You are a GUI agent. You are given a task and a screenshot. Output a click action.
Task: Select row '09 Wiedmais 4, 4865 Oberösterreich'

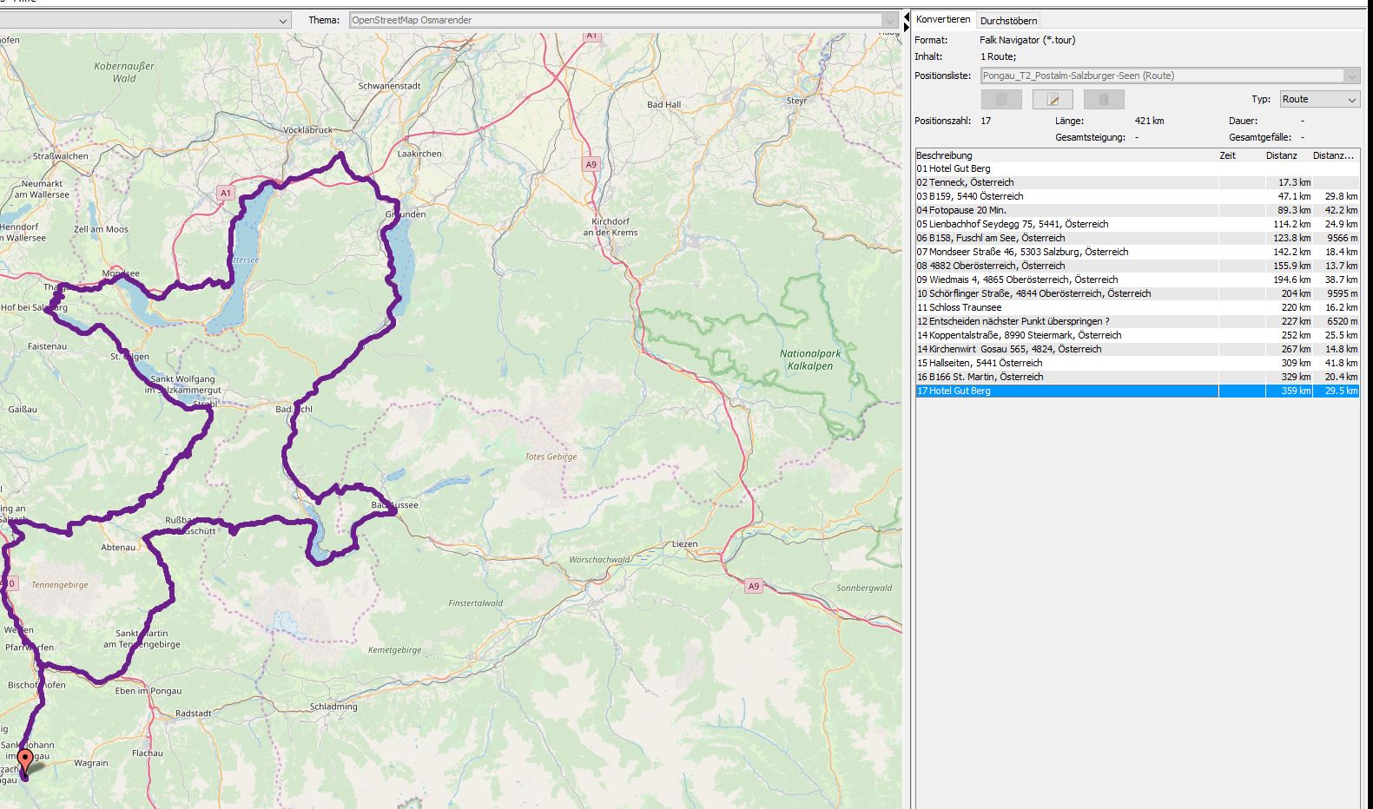coord(1138,280)
